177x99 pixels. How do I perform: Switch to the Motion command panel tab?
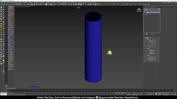tap(151, 7)
